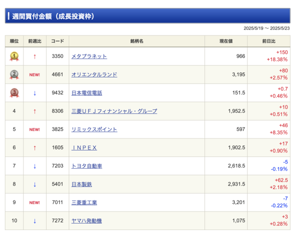Screen dimensions: 295x232
Task: Click the +8.35% daily change
Action: [278, 132]
